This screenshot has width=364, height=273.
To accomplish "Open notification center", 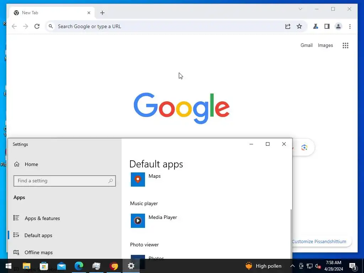I will tap(353, 266).
